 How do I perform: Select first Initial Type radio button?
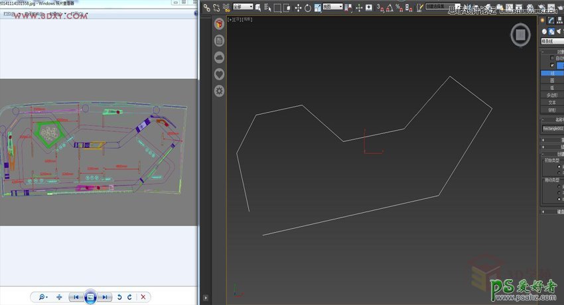(559, 166)
